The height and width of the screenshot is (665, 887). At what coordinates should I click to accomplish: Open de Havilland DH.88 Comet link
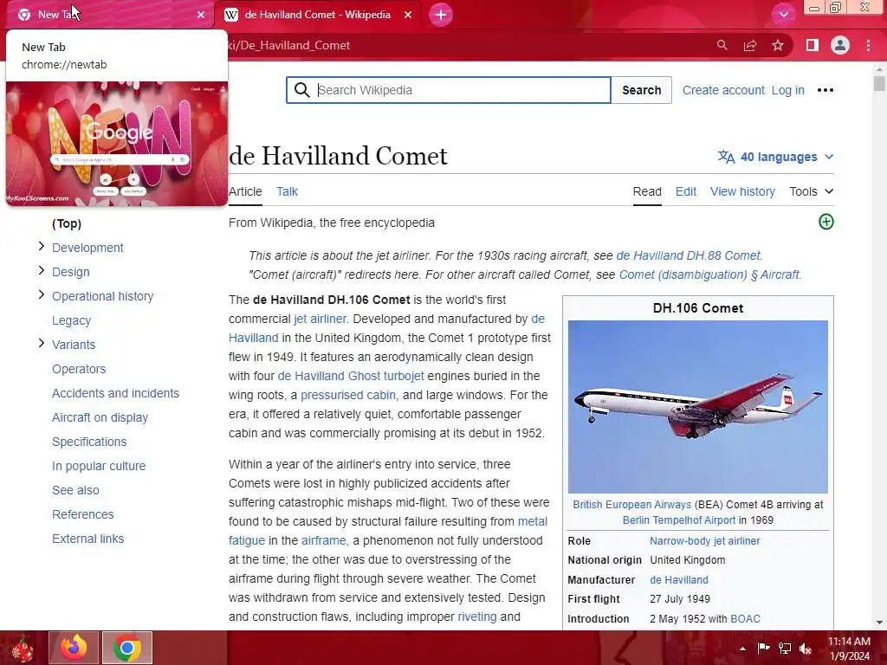(x=688, y=255)
